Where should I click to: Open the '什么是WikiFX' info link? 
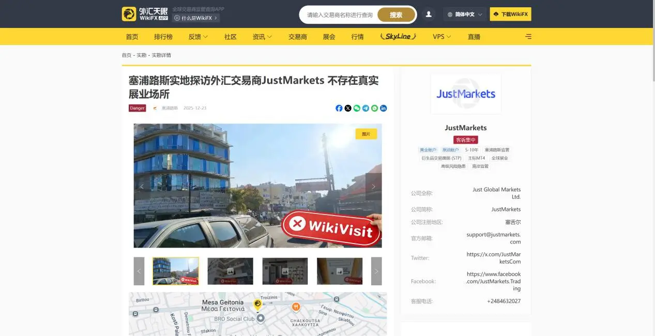coord(196,18)
